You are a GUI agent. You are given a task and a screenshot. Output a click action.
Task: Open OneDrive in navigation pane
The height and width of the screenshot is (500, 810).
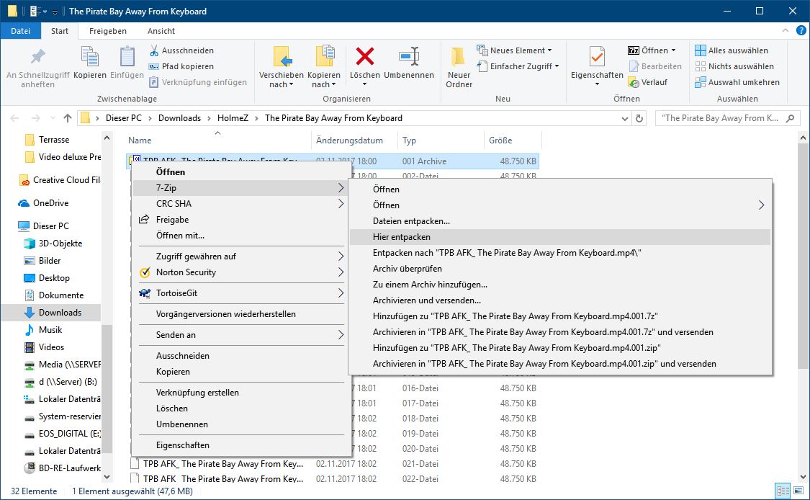[50, 203]
